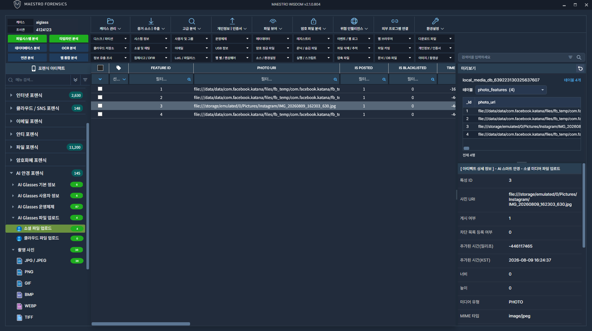Click the PHOTO URI filter search icon

[x=335, y=80]
